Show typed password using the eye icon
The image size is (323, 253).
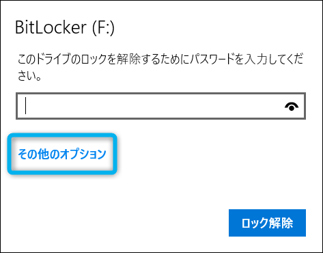tap(292, 107)
